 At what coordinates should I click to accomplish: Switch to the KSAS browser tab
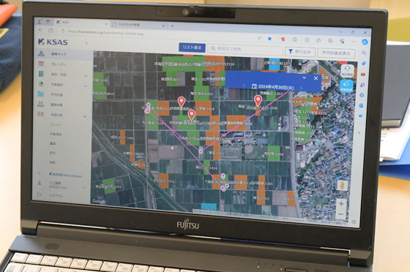coord(81,23)
